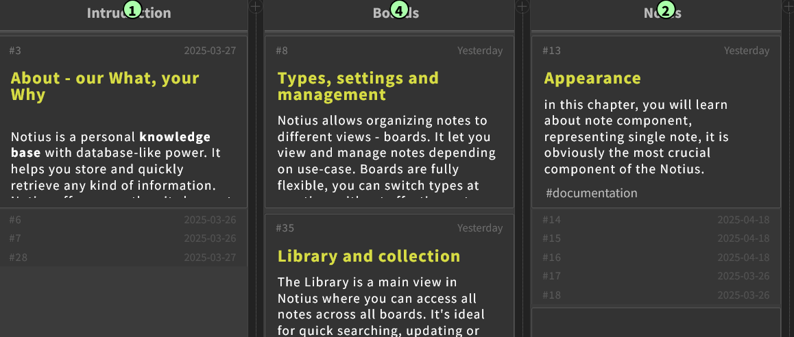The height and width of the screenshot is (337, 794).
Task: Click the #3 note identifier
Action: pos(15,51)
